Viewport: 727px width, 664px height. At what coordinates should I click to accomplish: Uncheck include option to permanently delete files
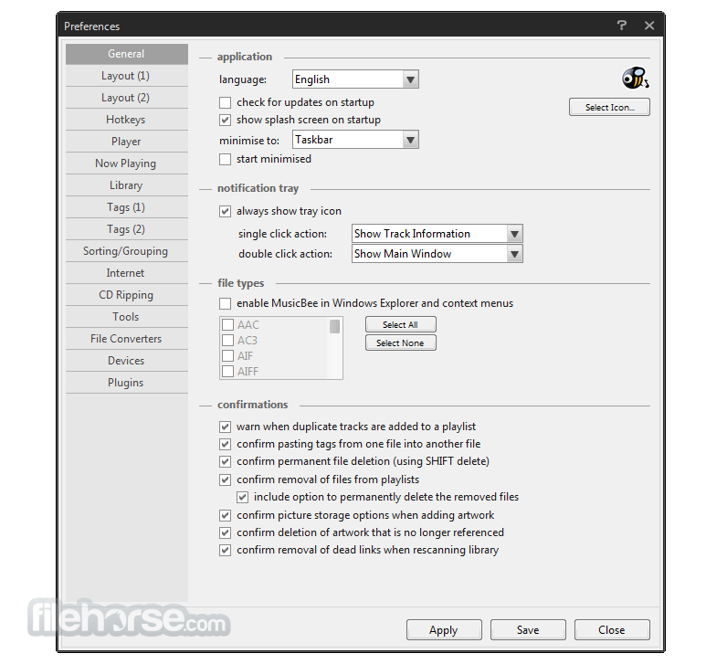pos(242,498)
